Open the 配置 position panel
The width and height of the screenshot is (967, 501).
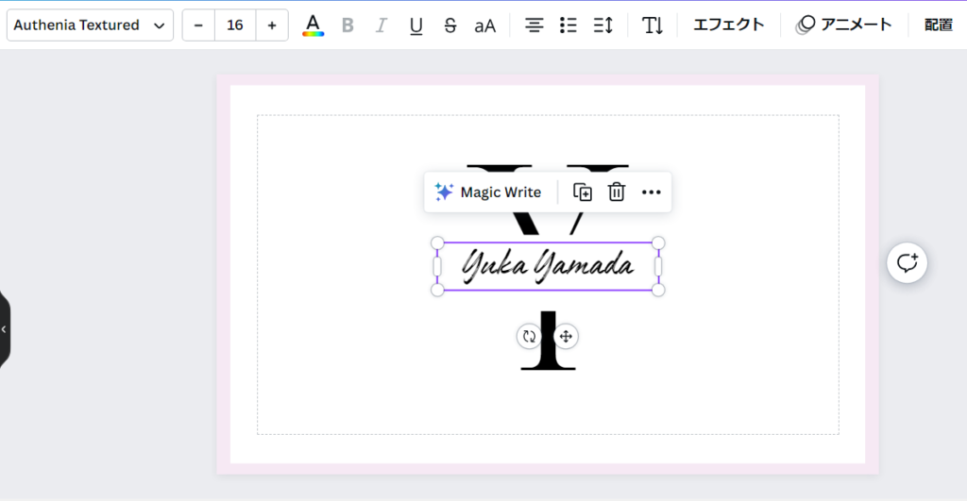click(938, 25)
